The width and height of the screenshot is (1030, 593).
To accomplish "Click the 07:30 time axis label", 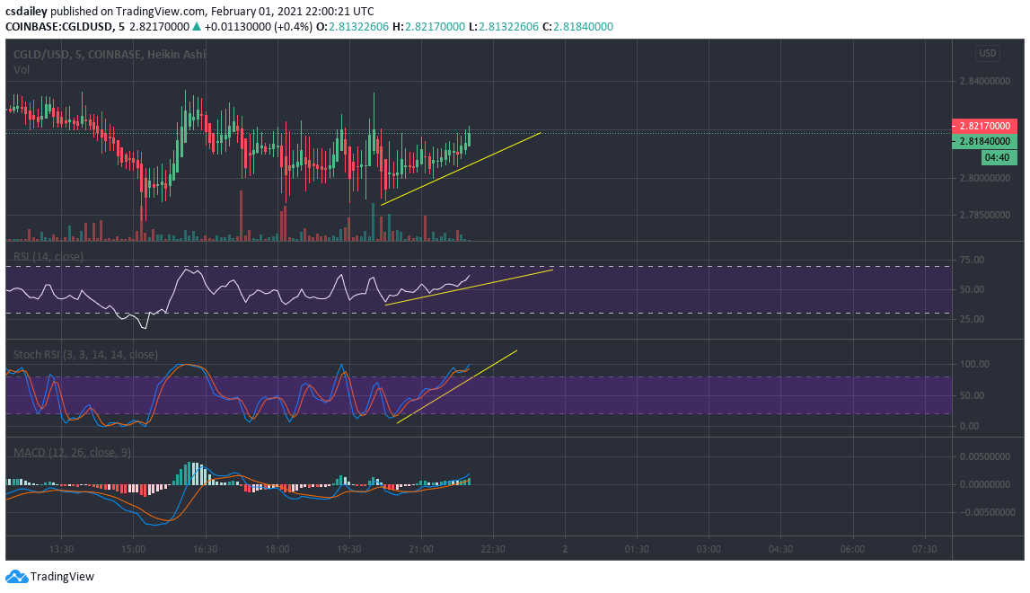I will [924, 549].
